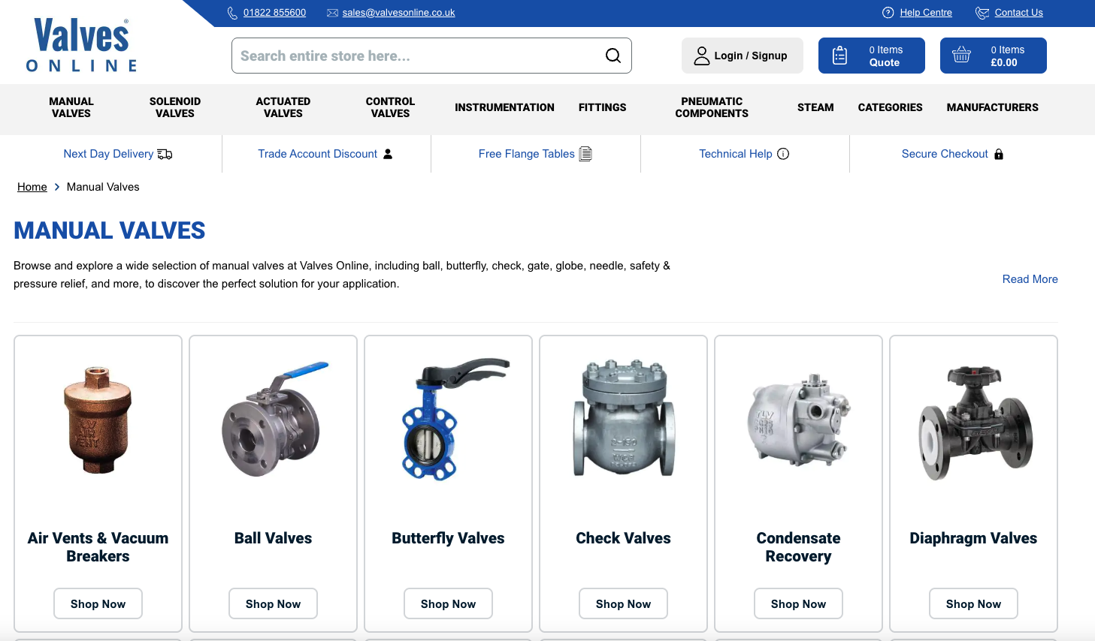Open Ball Valves title
This screenshot has width=1095, height=641.
point(273,538)
